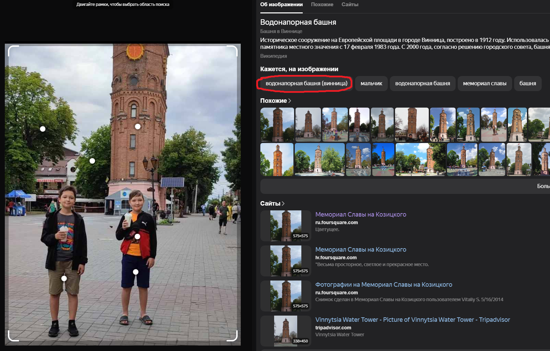
Task: Click the thumbnail beside the «Цветущее.» result
Action: coord(286,226)
